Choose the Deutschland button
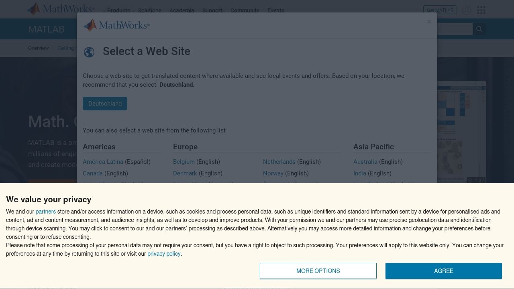514x289 pixels. (105, 104)
